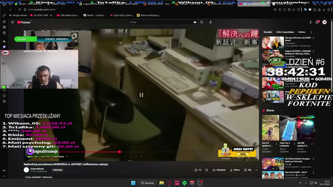Like the video with thumbs-up 772
Viewport: 333px width, 187px height.
coord(198,170)
